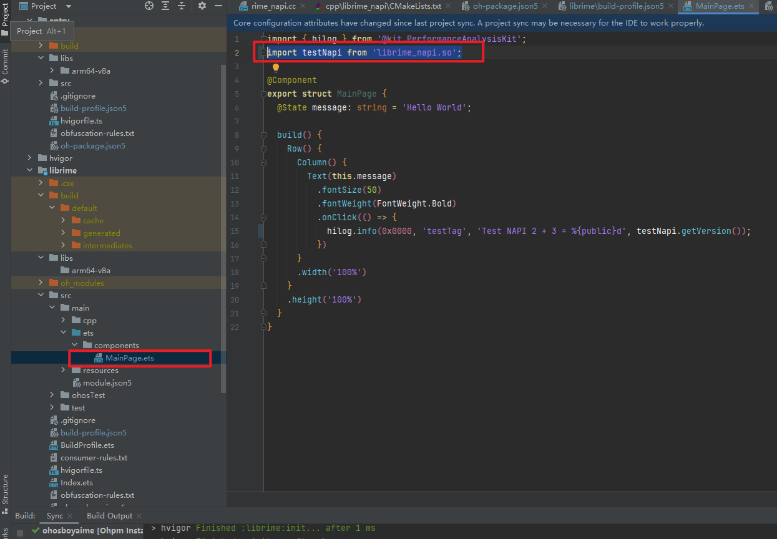Image resolution: width=777 pixels, height=539 pixels.
Task: Switch to the librime\build-profile.json5 tab
Action: coord(616,6)
